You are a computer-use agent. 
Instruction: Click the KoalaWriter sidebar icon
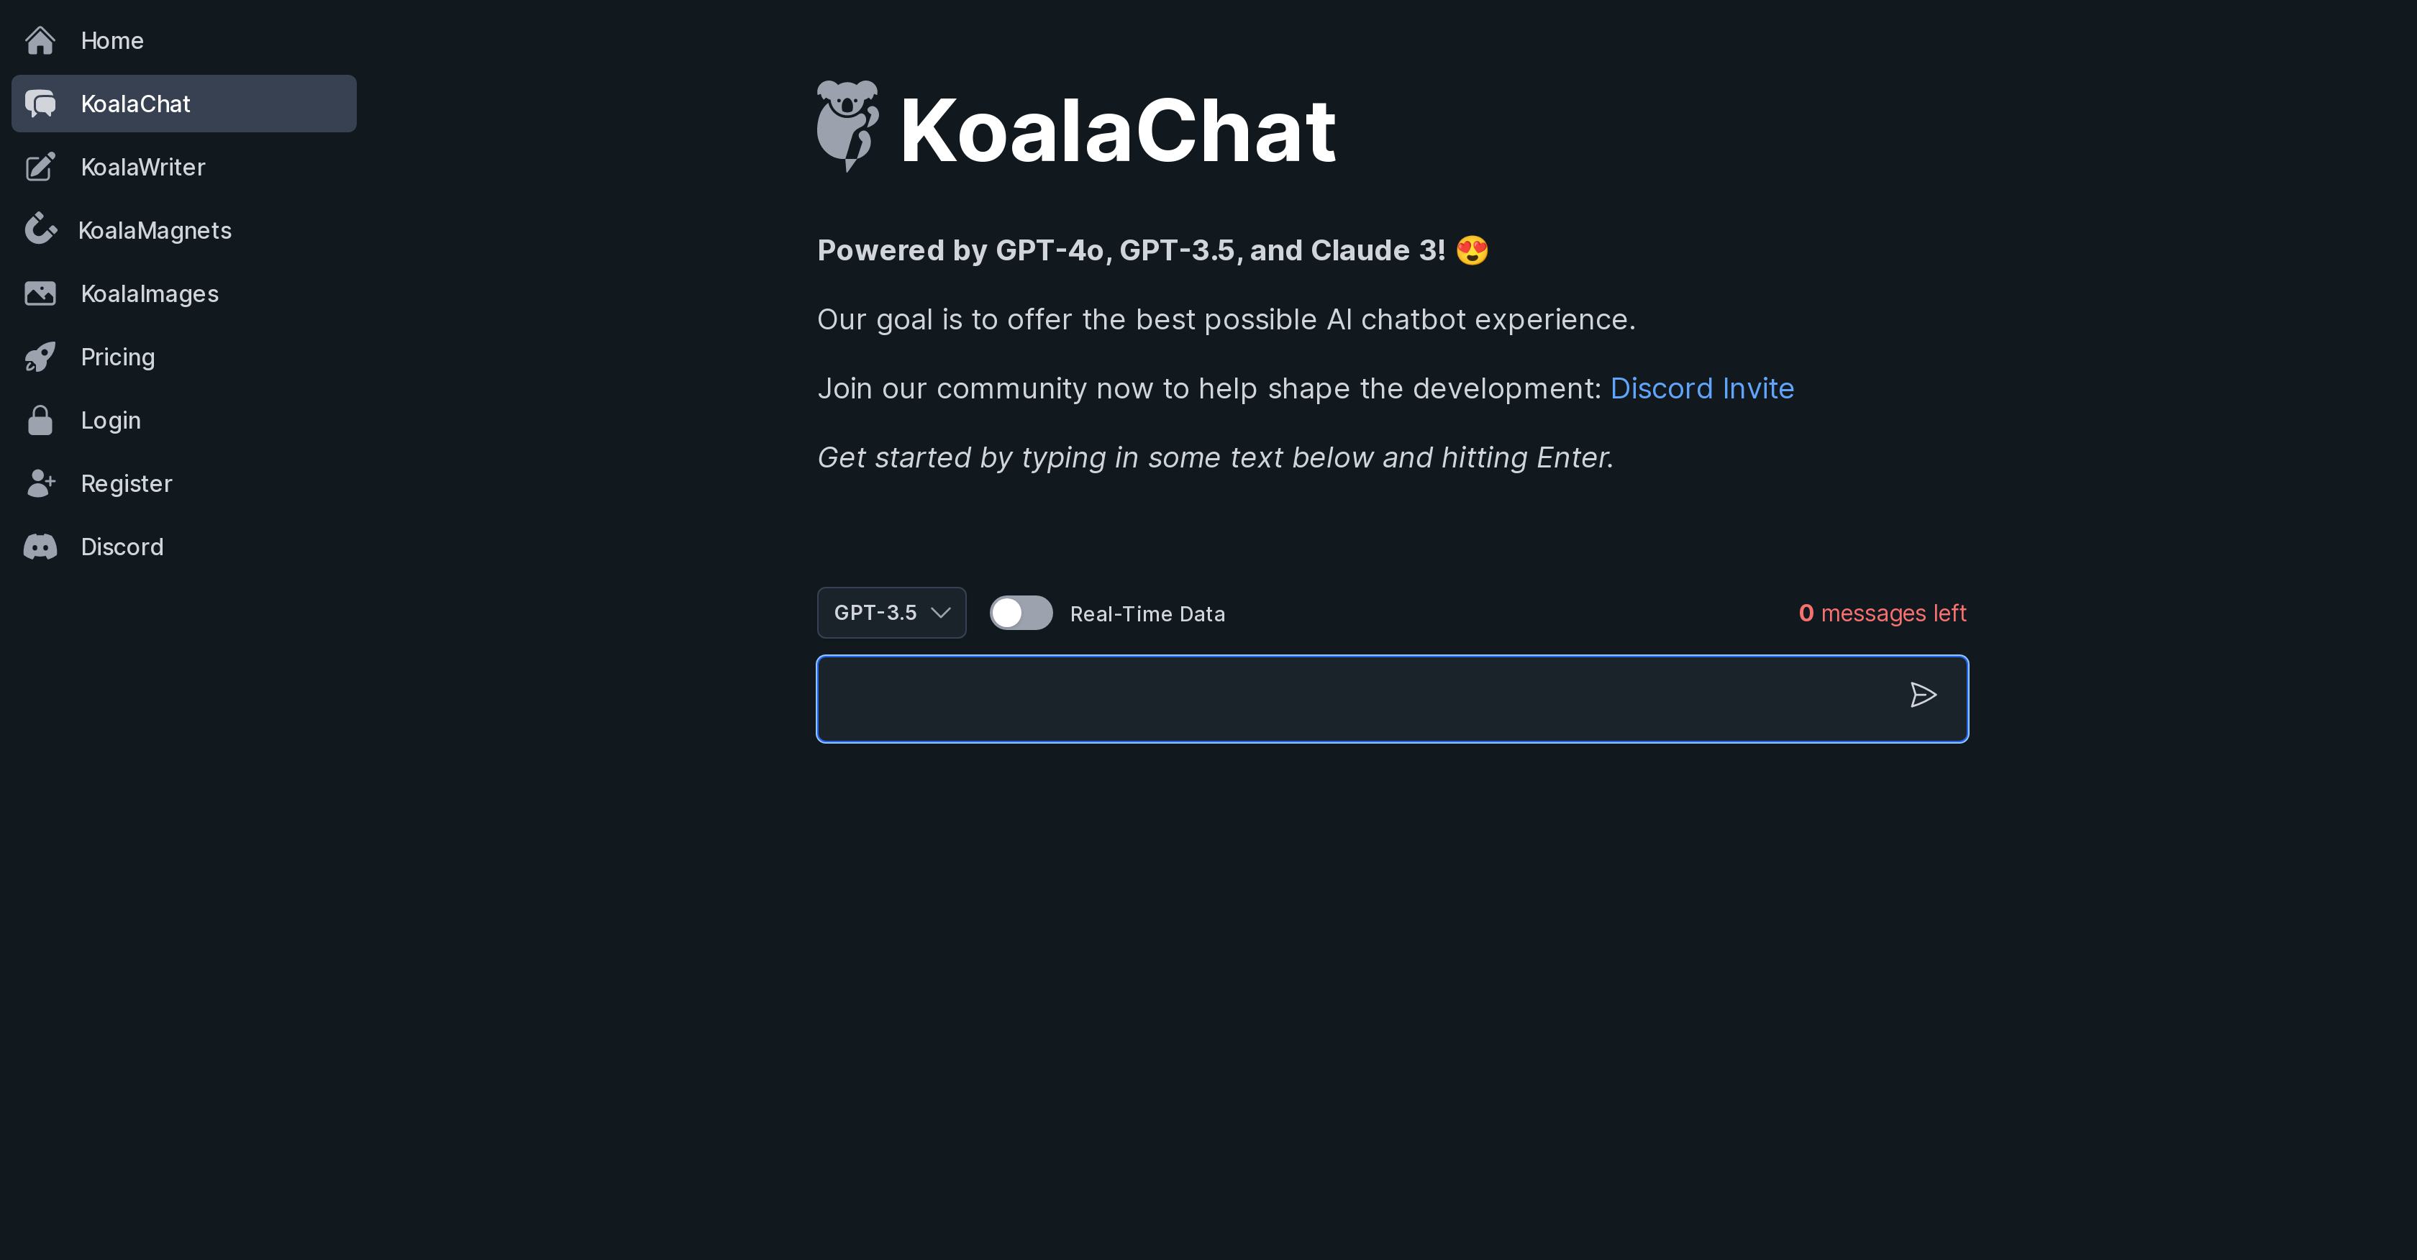click(40, 166)
